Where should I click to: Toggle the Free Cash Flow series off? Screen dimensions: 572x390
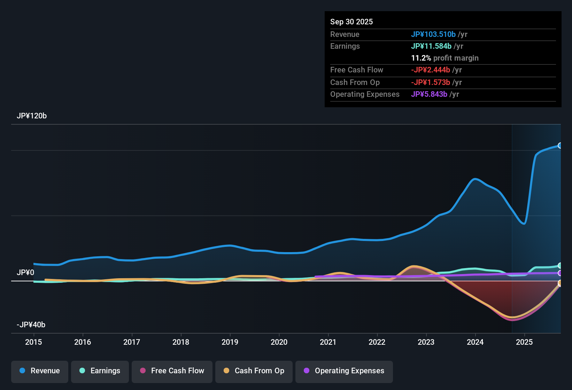(172, 371)
